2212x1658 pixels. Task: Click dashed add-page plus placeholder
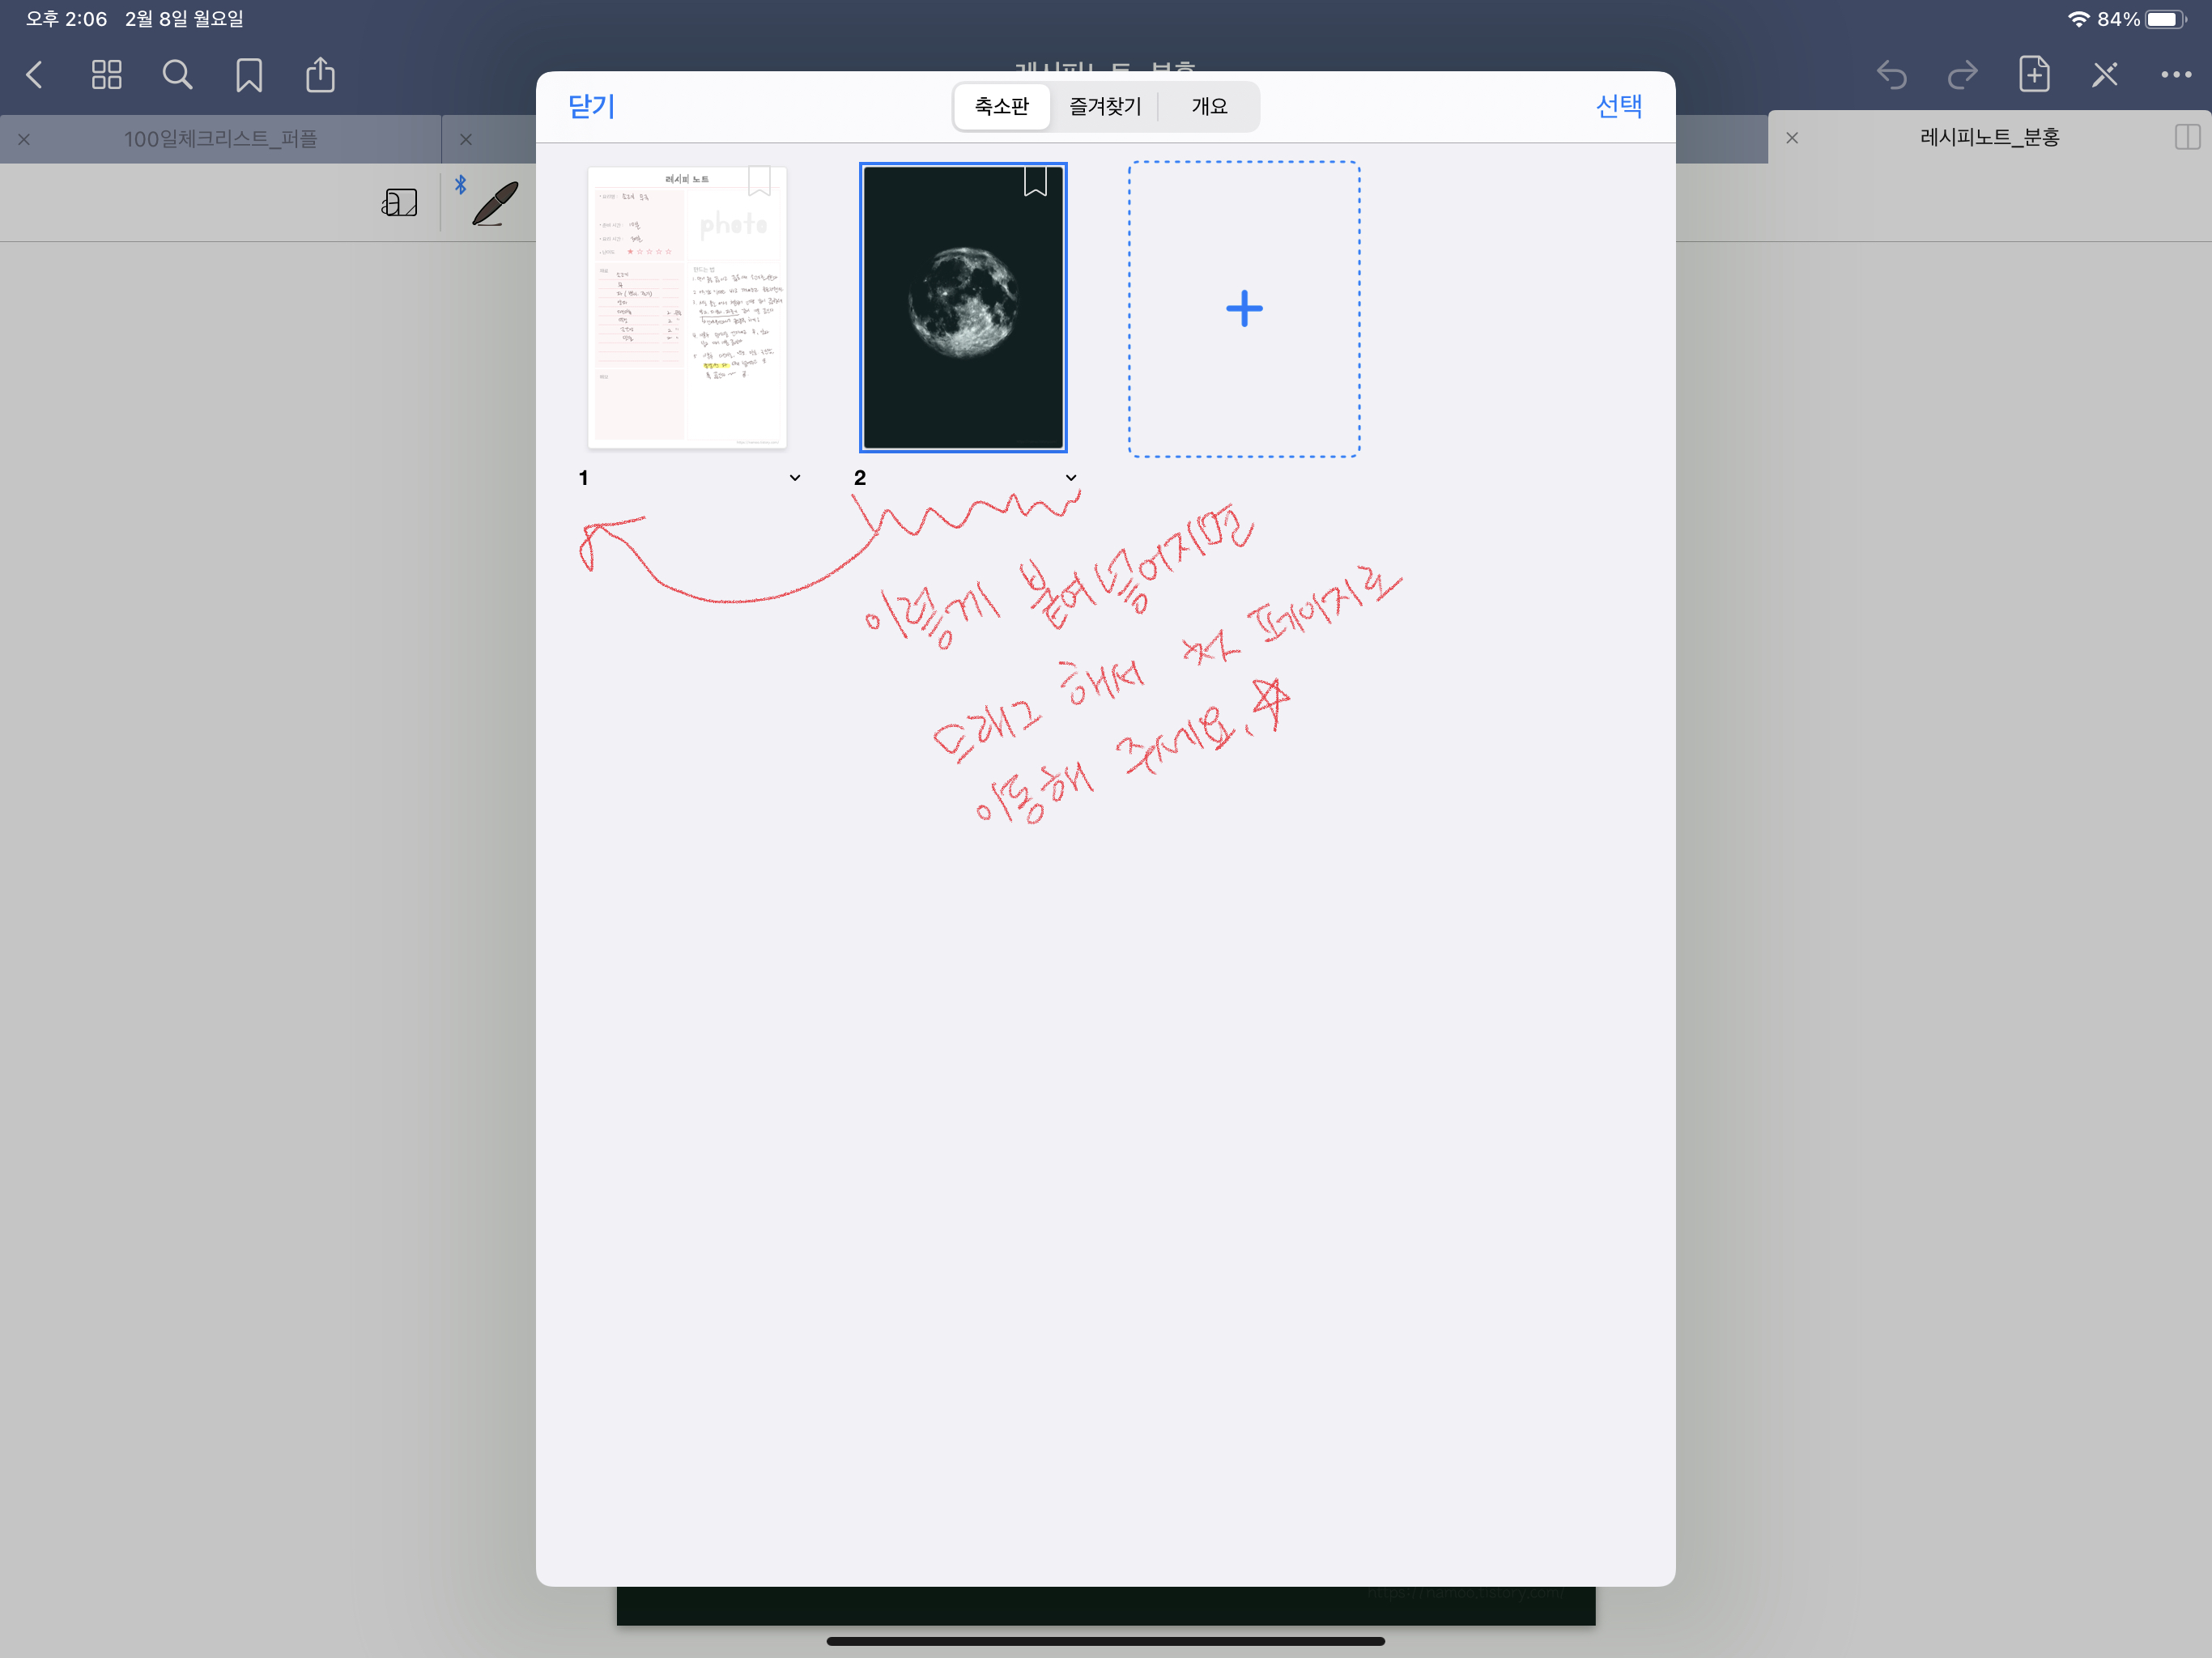[x=1244, y=309]
